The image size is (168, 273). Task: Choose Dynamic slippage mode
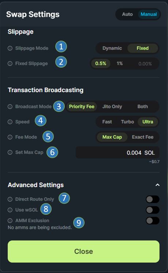pyautogui.click(x=112, y=48)
